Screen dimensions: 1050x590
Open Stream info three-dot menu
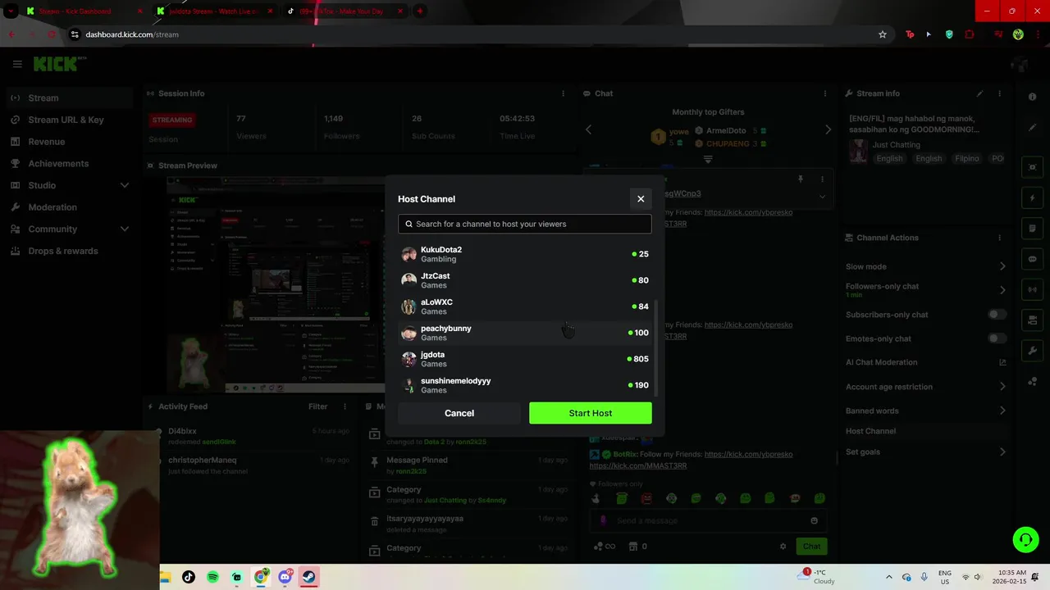click(x=999, y=93)
